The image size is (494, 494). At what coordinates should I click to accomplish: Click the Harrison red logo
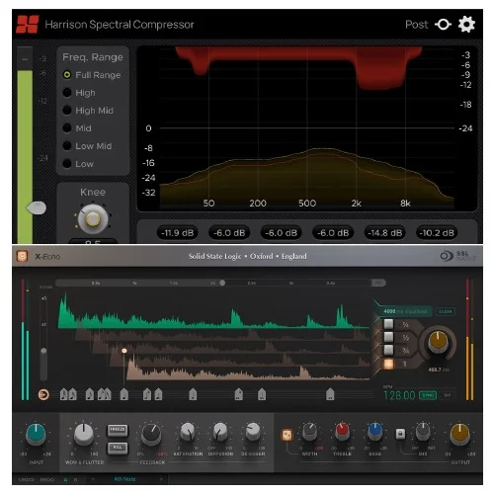pos(28,25)
